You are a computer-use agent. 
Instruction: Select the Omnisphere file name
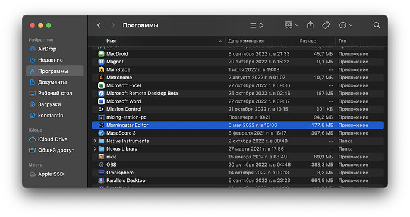tap(120, 173)
